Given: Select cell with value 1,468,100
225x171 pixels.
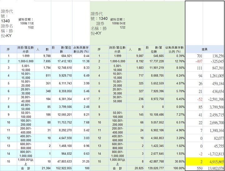Looking at the screenshot, I should [x=62, y=146].
